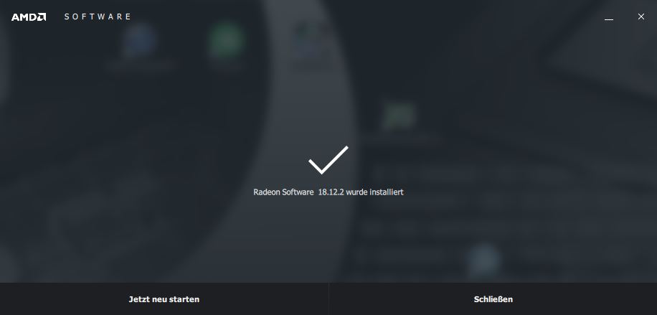Choose Jetzt neu starten in the bottom bar
Screen dimensions: 657x315
pyautogui.click(x=164, y=299)
